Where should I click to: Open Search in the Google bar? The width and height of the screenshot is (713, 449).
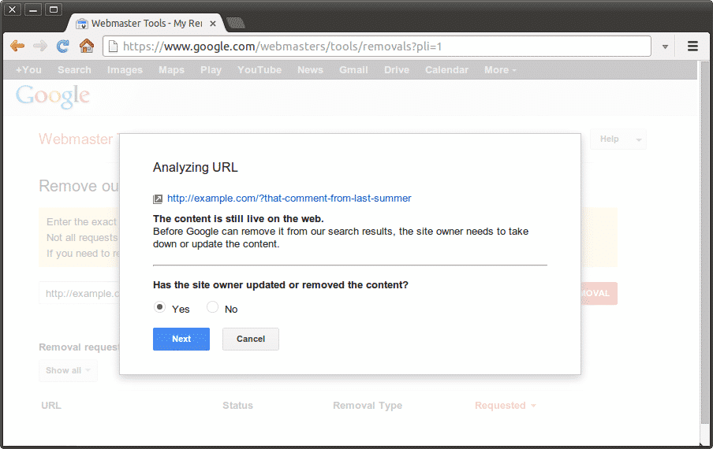[x=74, y=70]
